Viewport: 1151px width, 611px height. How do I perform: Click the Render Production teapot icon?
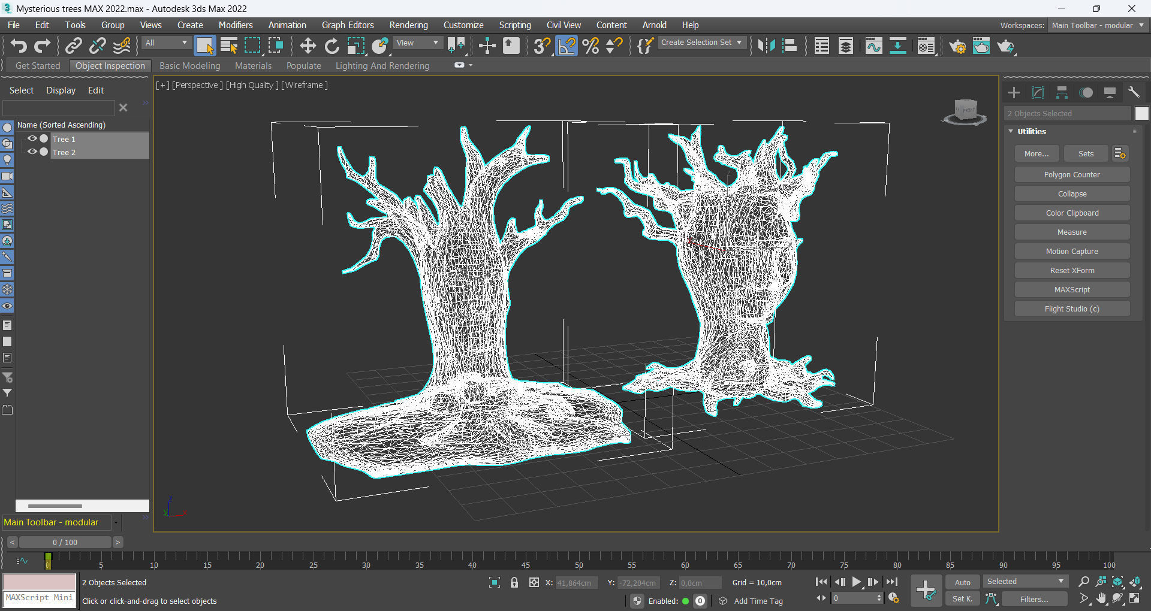[x=1006, y=46]
